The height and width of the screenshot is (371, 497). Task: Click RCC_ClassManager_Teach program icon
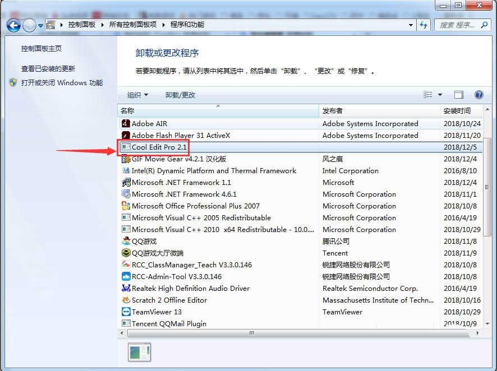pyautogui.click(x=126, y=265)
